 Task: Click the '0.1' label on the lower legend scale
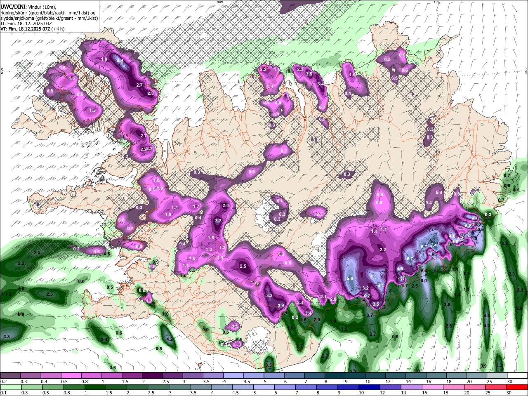click(3, 393)
